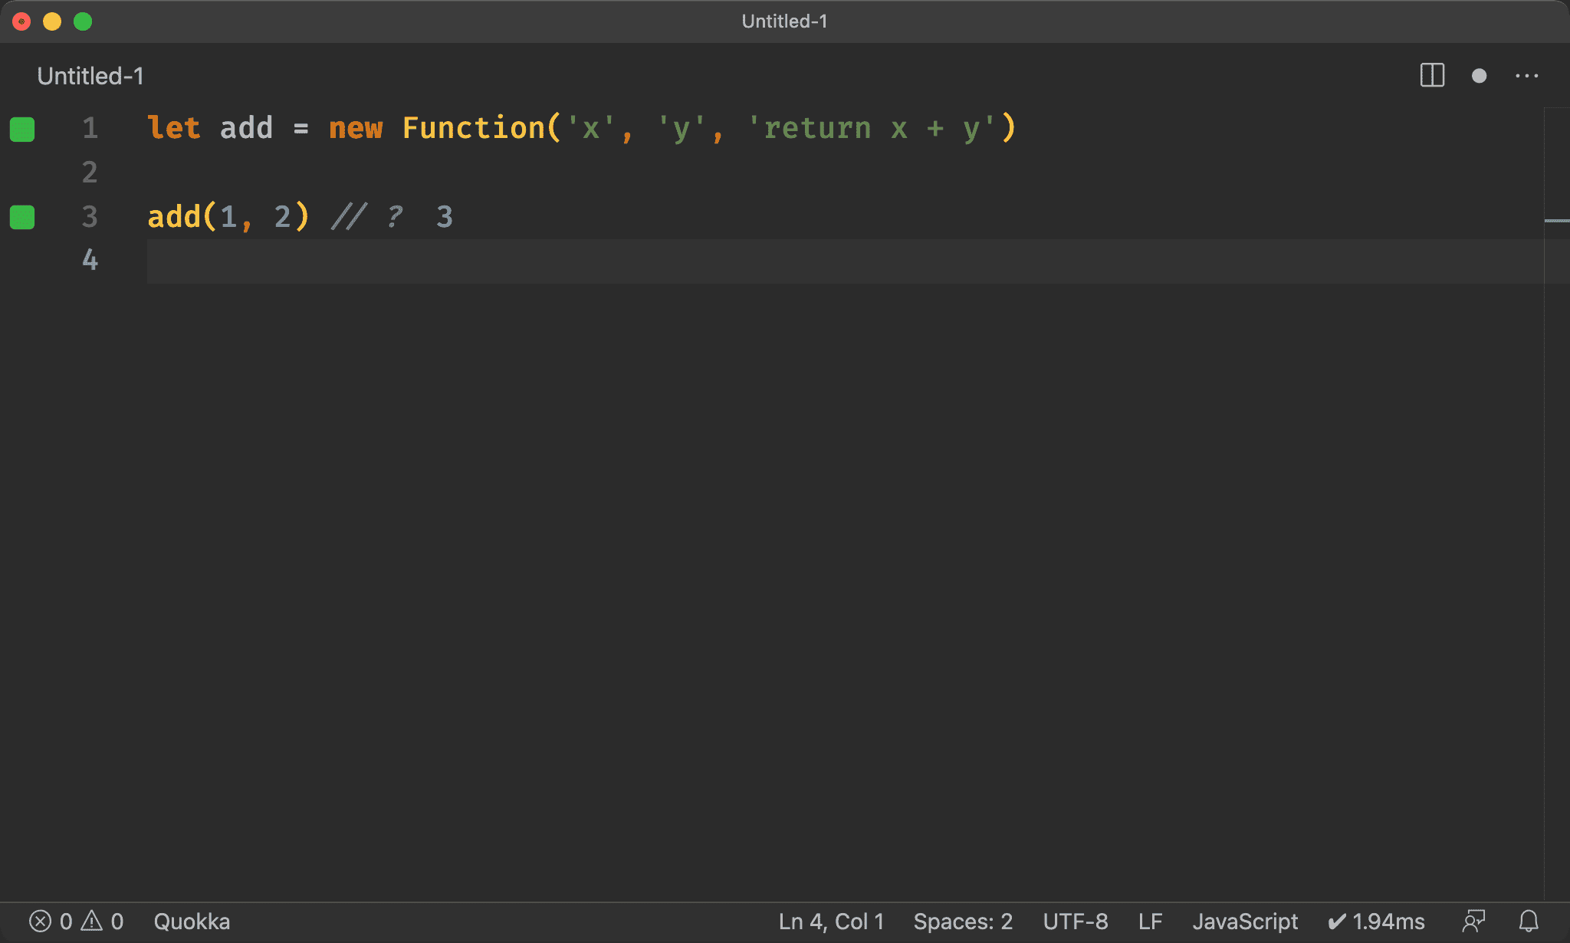
Task: Click the unsaved changes dot indicator
Action: coord(1479,76)
